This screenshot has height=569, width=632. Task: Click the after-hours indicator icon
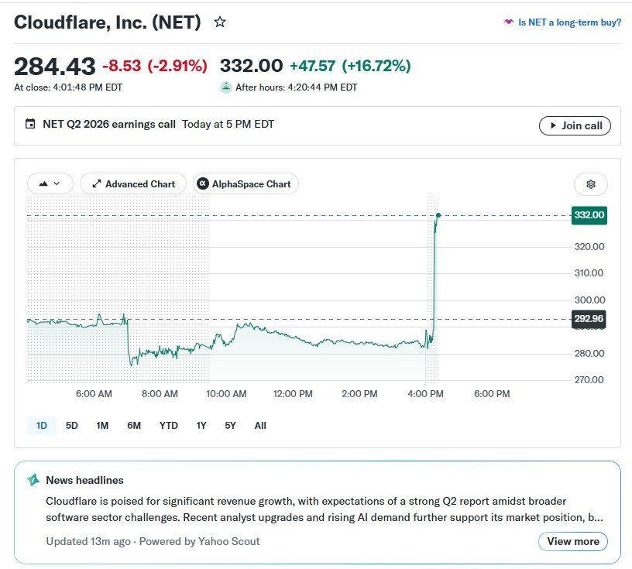225,87
